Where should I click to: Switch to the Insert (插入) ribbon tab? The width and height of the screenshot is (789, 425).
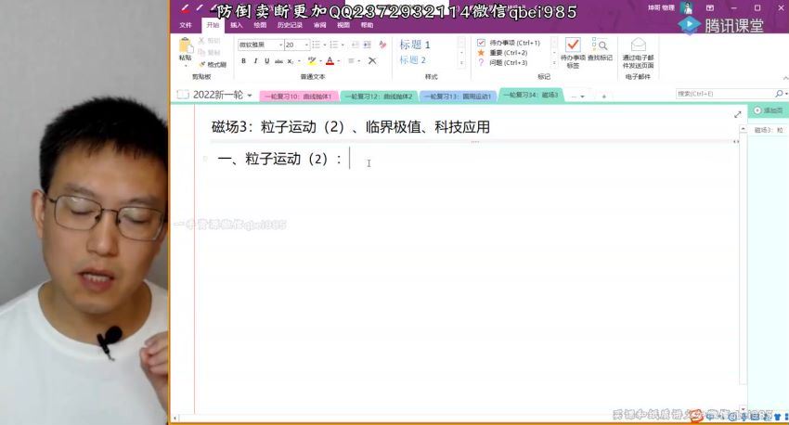pos(236,25)
